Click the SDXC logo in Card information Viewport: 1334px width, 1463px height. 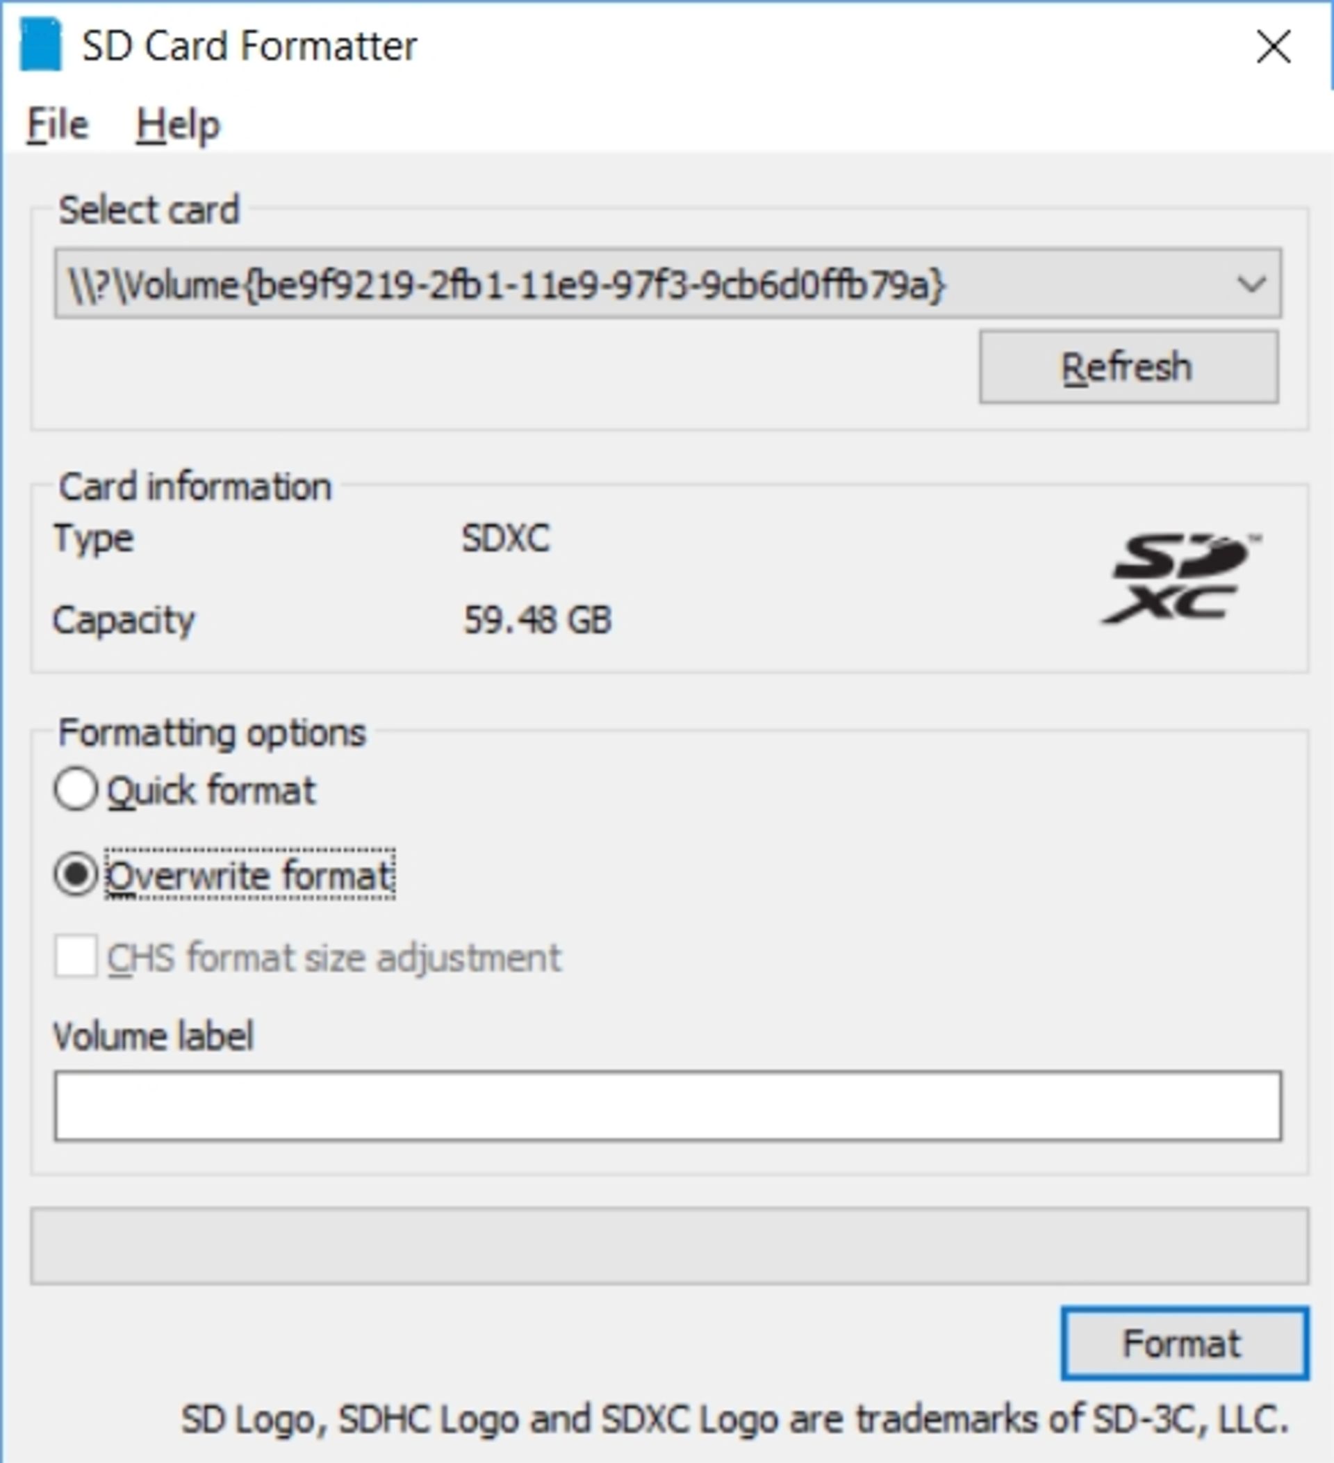pyautogui.click(x=1180, y=578)
